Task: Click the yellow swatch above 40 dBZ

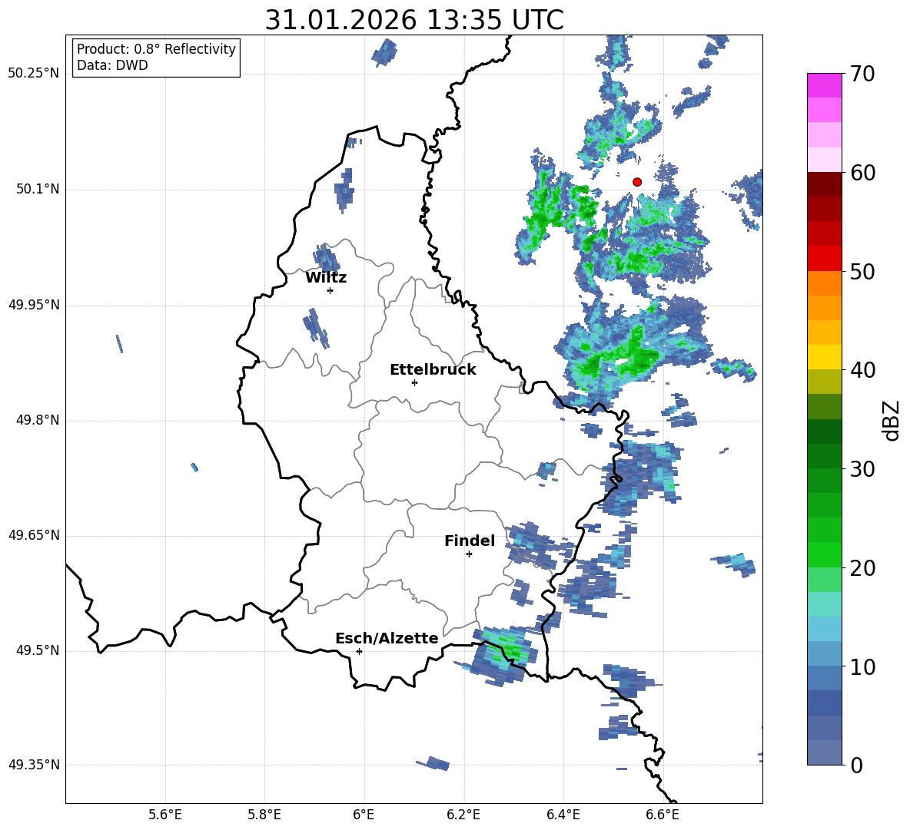Action: tap(824, 357)
